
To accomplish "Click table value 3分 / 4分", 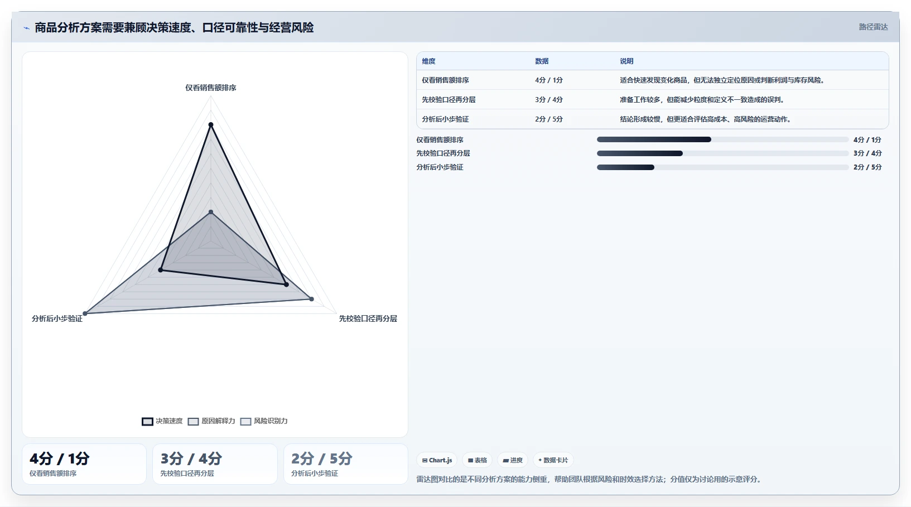I will tap(549, 100).
